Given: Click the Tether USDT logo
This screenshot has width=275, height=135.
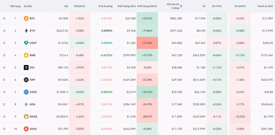Looking at the screenshot, I should (x=26, y=43).
